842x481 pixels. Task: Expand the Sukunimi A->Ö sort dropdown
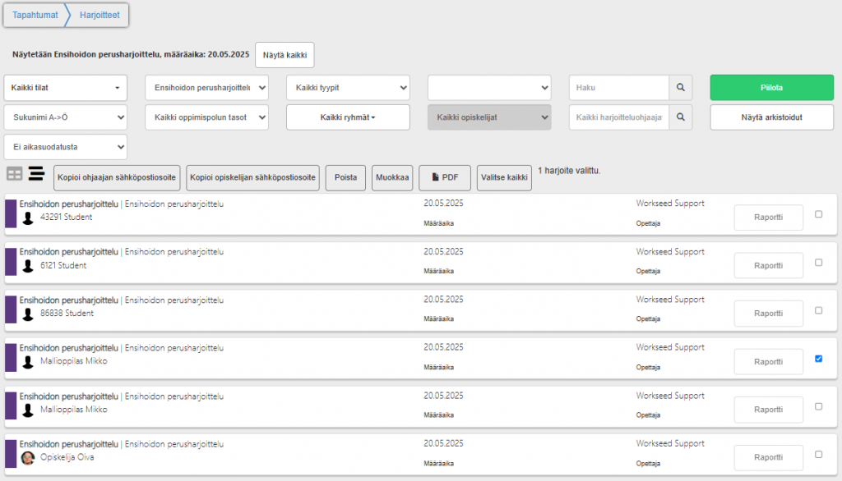click(66, 117)
